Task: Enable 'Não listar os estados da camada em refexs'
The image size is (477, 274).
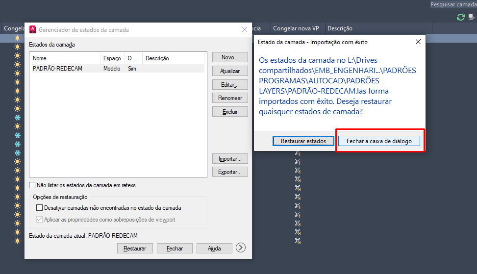Action: coord(32,185)
